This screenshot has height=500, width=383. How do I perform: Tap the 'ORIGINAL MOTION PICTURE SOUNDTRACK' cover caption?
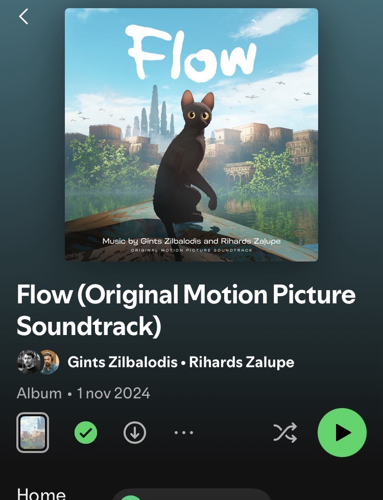tap(192, 250)
